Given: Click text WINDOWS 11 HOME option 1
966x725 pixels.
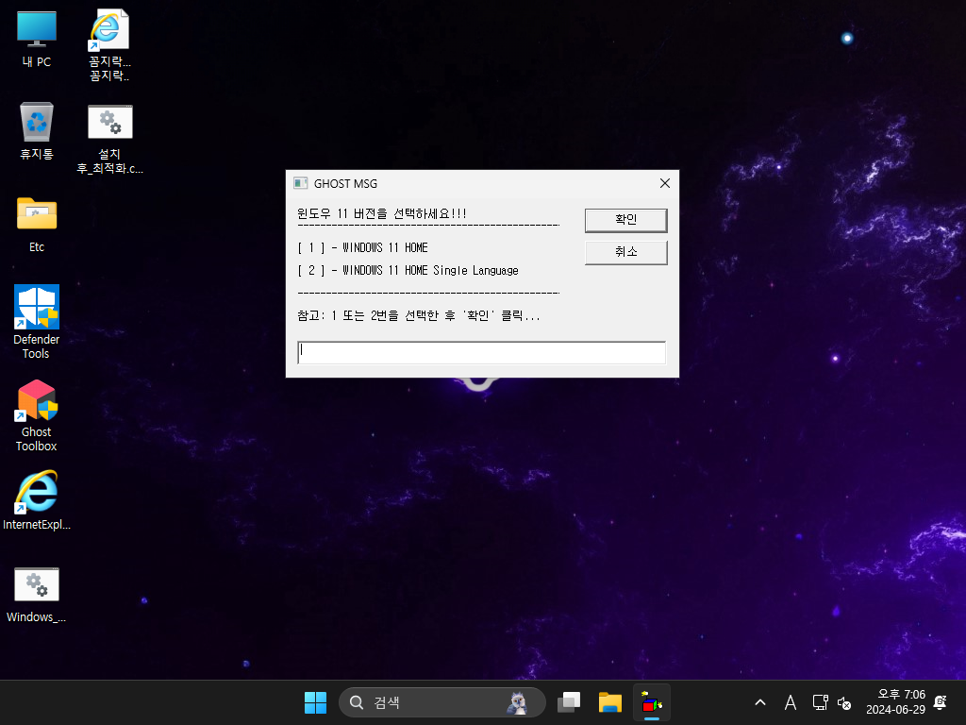Looking at the screenshot, I should point(363,248).
